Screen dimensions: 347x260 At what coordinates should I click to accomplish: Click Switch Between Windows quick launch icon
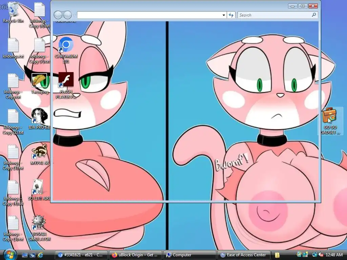coord(33,255)
